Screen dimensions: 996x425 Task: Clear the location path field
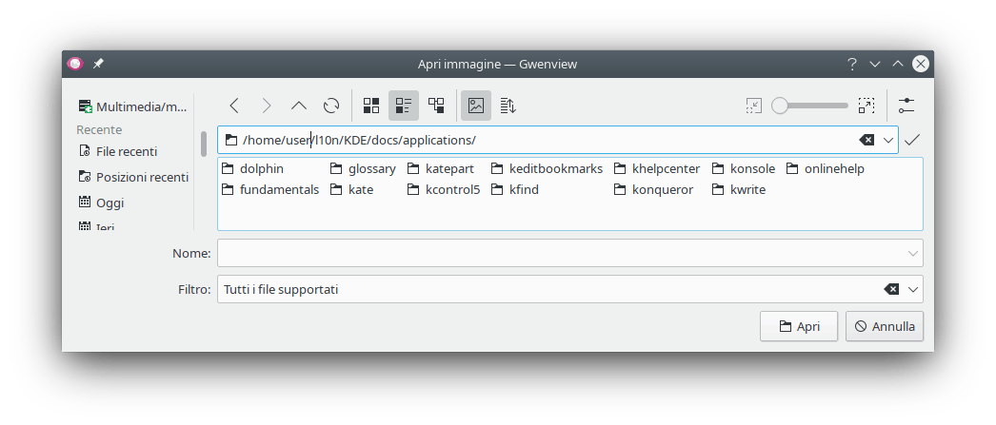tap(867, 141)
